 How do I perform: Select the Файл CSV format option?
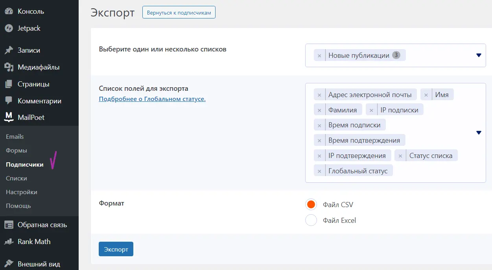[x=311, y=204]
